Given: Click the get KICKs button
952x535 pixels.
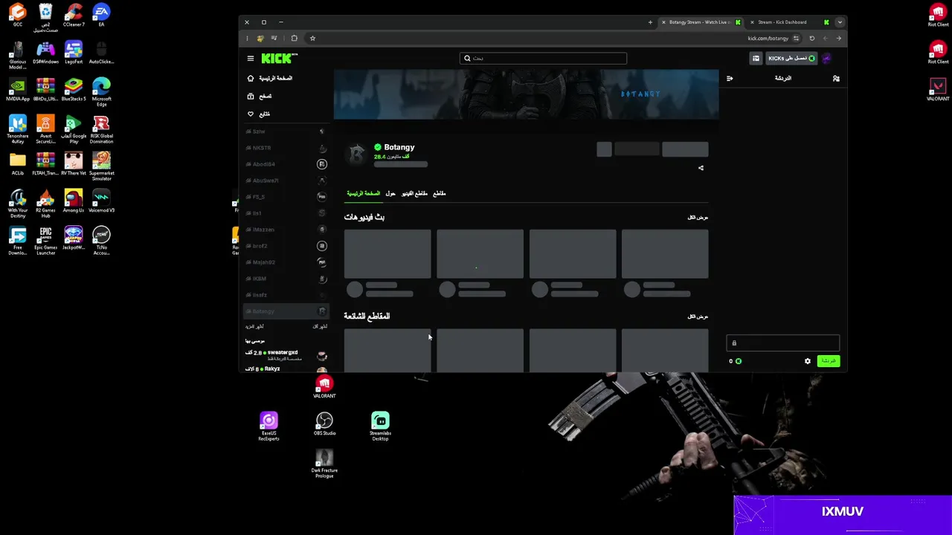Looking at the screenshot, I should [791, 58].
